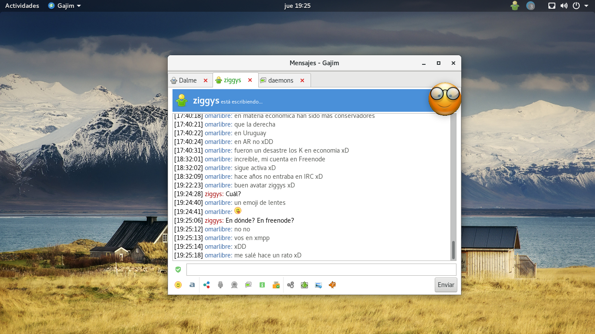Click the green upload arrow icon

(304, 285)
